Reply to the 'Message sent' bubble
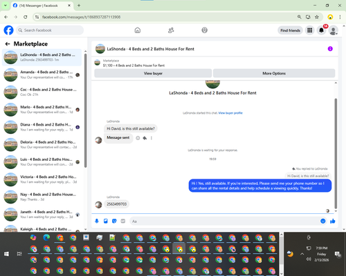 point(145,138)
